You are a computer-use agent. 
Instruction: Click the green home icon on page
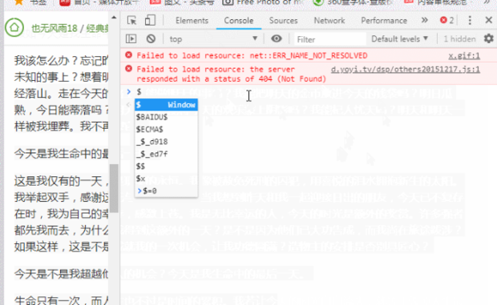(x=14, y=27)
